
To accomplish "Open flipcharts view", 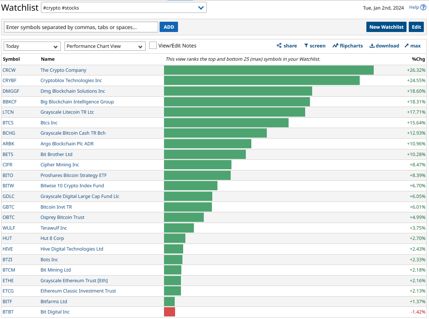I will point(348,46).
